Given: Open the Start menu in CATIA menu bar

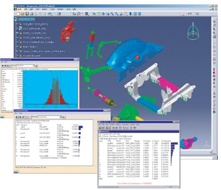Looking at the screenshot, I should (20, 9).
